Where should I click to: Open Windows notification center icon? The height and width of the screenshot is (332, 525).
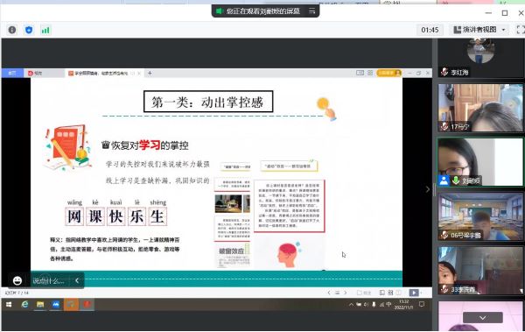click(422, 304)
